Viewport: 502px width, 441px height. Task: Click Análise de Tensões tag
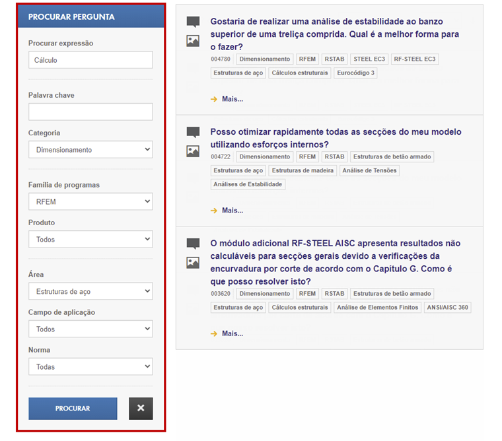click(x=369, y=170)
